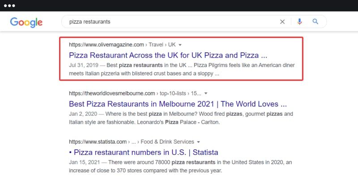358x188 pixels.
Task: Clear the search with the X icon
Action: [x=282, y=21]
